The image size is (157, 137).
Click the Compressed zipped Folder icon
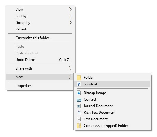79,126
